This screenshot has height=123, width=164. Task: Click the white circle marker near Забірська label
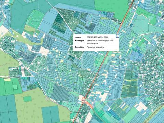coord(100,15)
